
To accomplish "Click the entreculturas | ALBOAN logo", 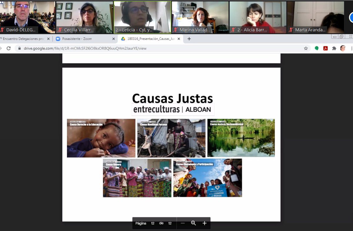I will tap(173, 109).
